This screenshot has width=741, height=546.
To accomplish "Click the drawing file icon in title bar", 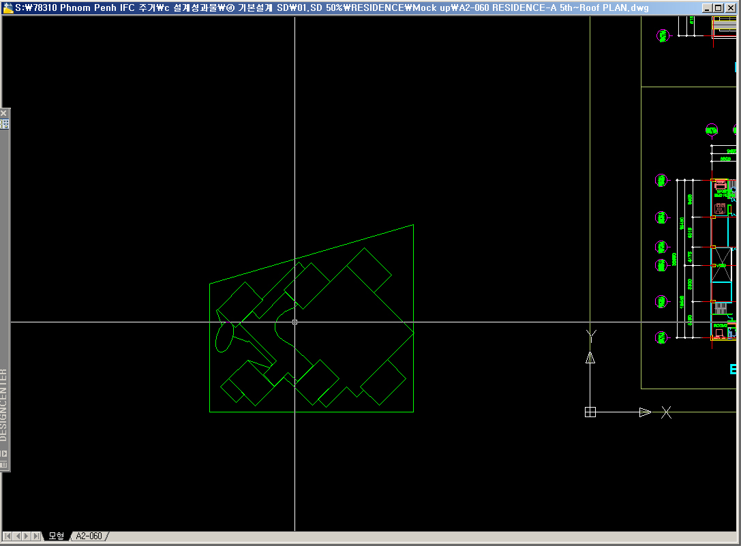I will [x=7, y=8].
